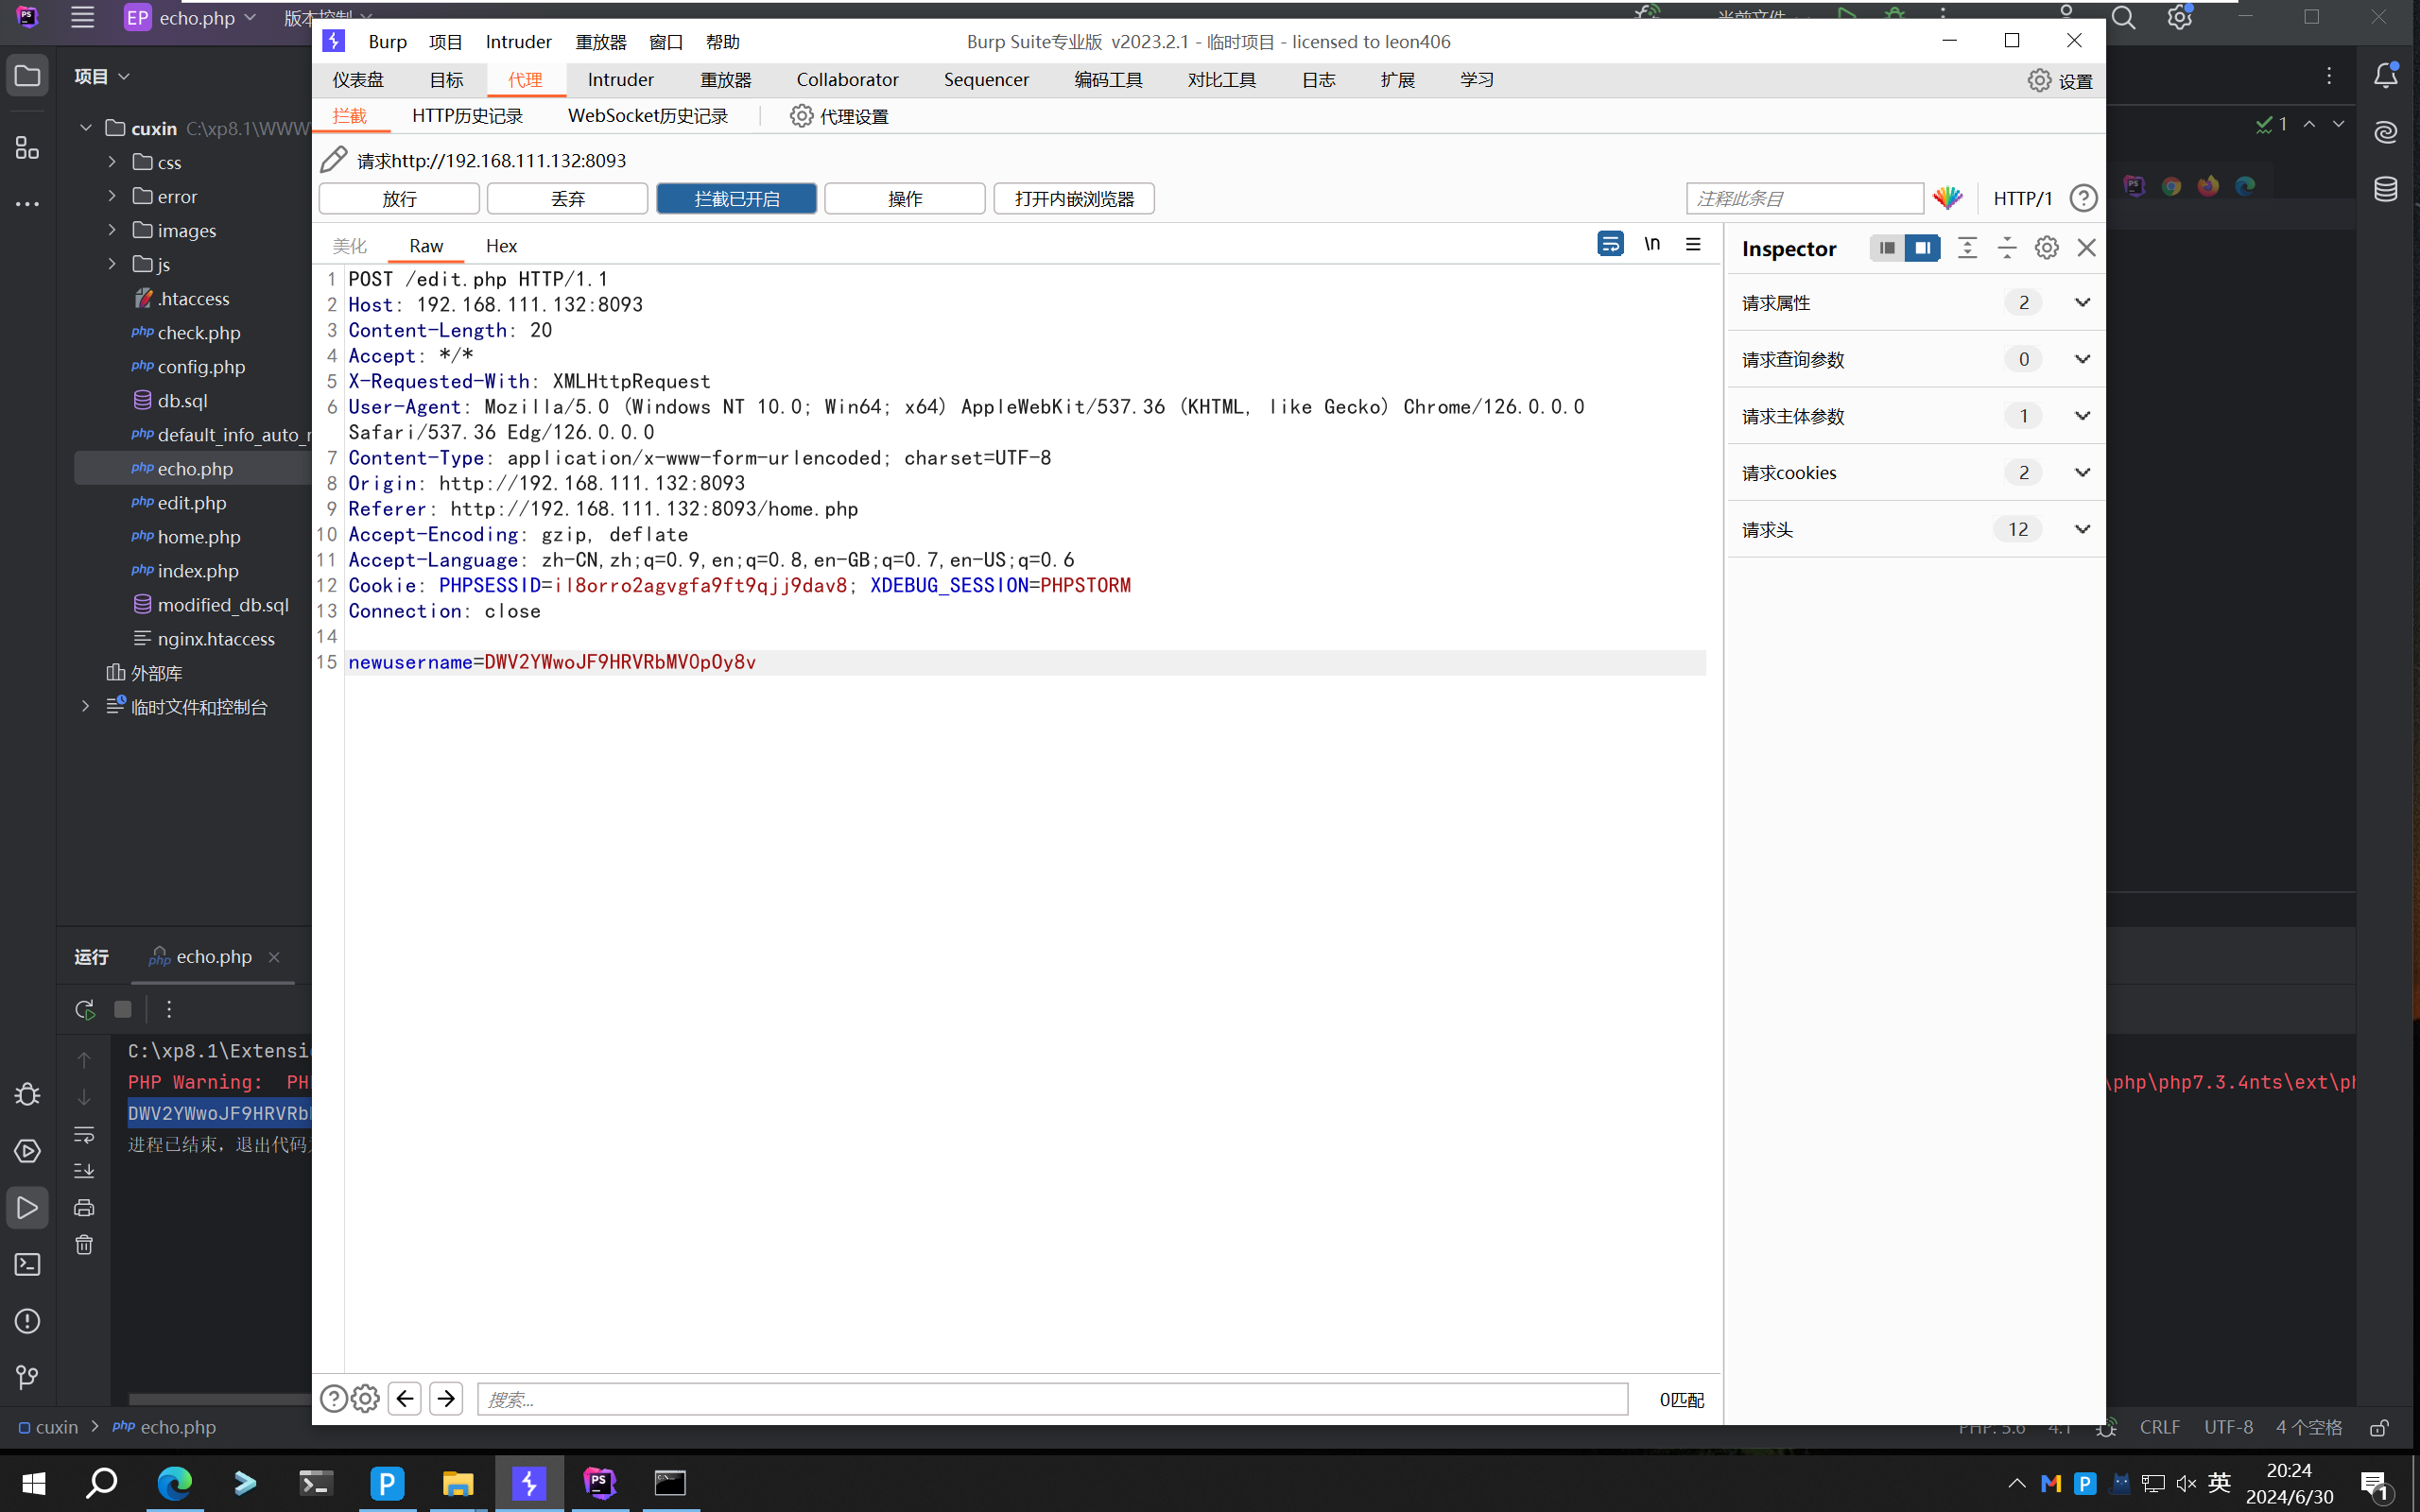Screen dimensions: 2420x1512
Task: Open search settings gear near search bar
Action: (x=366, y=1398)
